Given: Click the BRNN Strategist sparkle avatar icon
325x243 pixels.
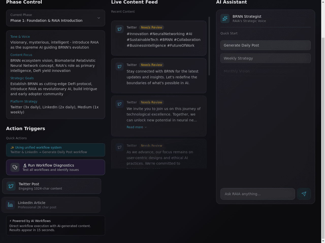Looking at the screenshot, I should tap(225, 18).
